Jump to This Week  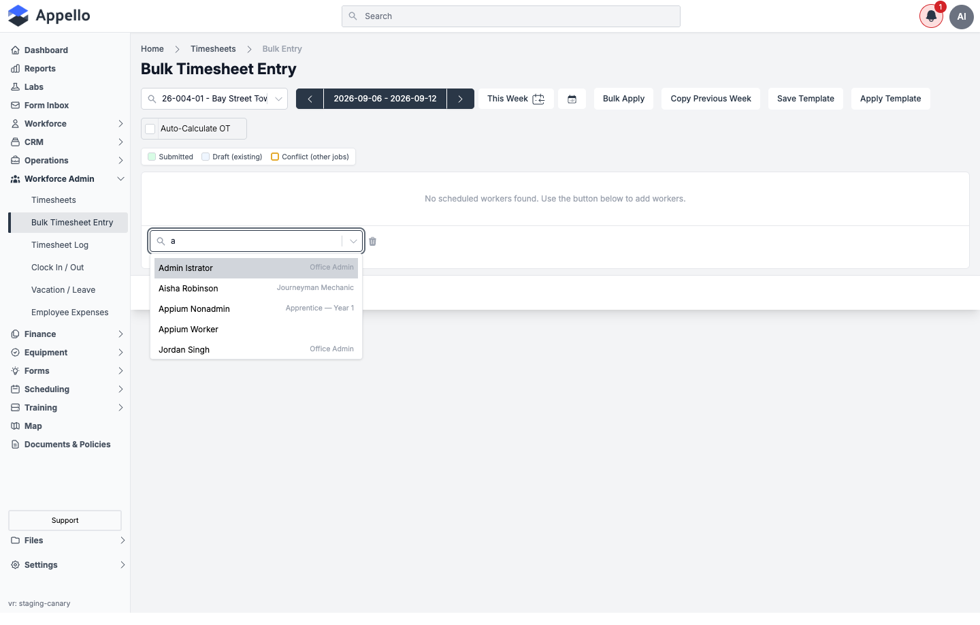coord(516,99)
